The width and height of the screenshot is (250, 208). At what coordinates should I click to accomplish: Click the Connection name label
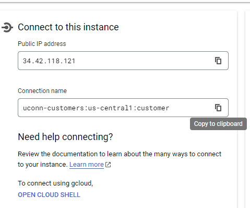(42, 91)
